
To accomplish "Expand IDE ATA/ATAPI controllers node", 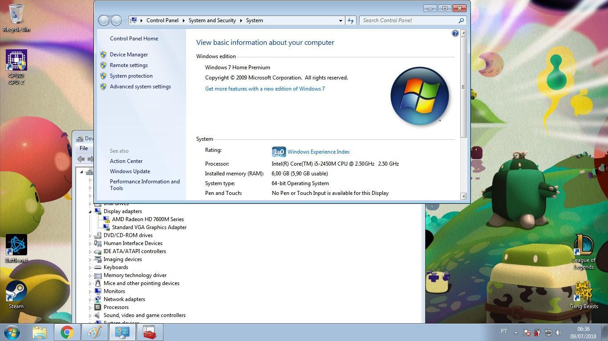I will (x=90, y=252).
